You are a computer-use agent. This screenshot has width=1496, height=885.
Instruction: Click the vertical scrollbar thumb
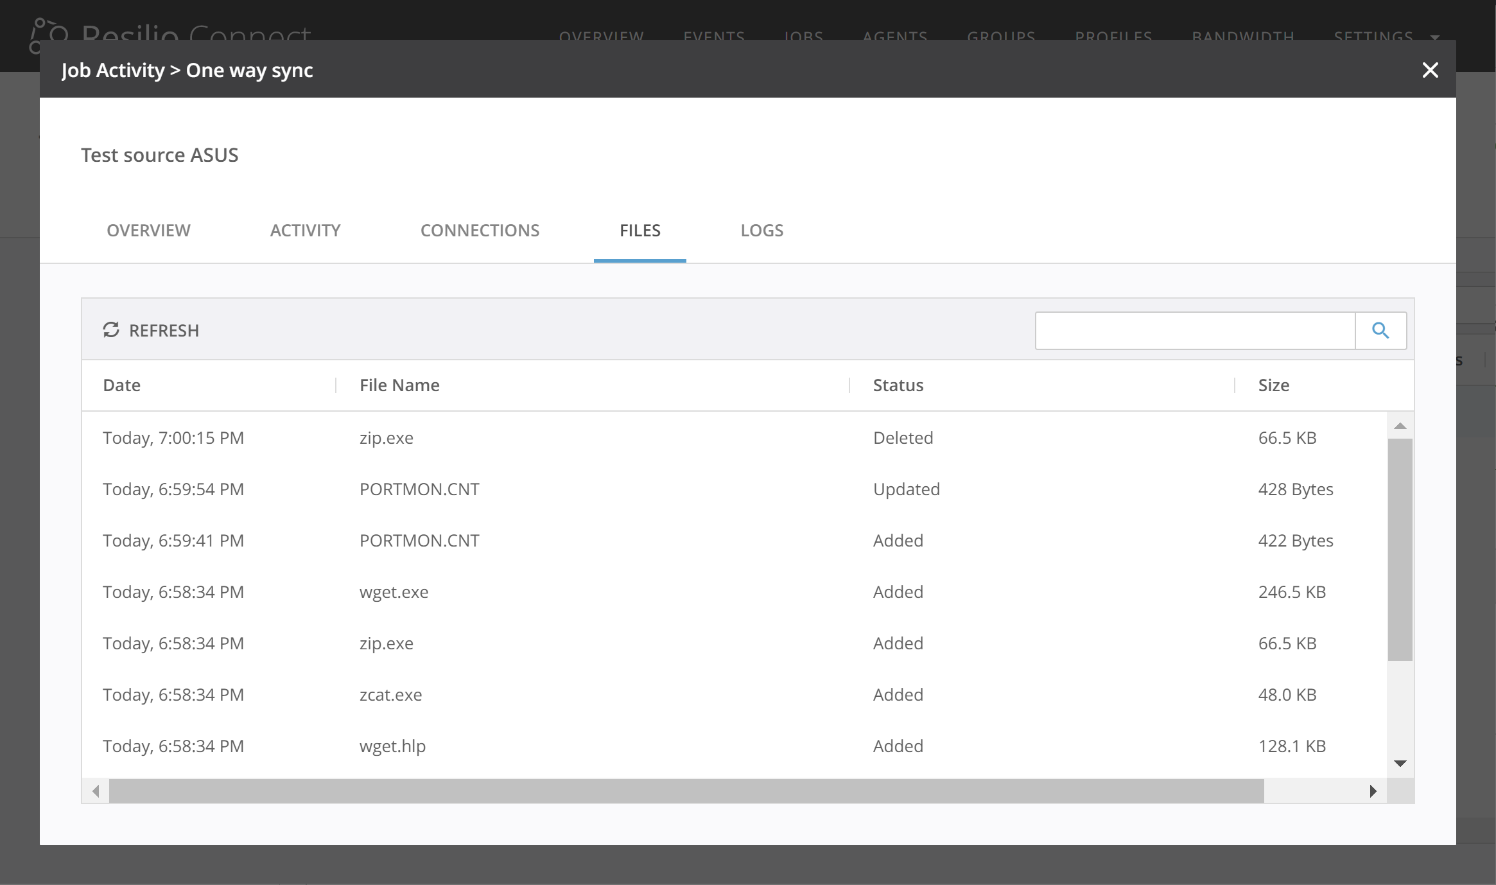click(1400, 549)
